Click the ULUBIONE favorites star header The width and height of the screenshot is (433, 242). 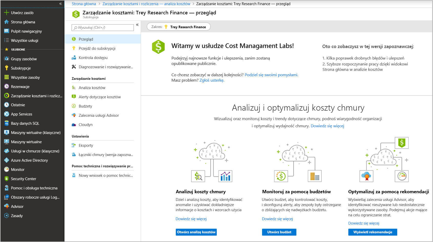(15, 49)
